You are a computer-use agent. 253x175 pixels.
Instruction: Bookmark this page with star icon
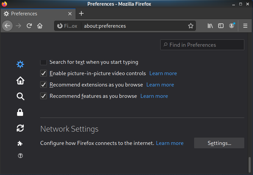191,26
